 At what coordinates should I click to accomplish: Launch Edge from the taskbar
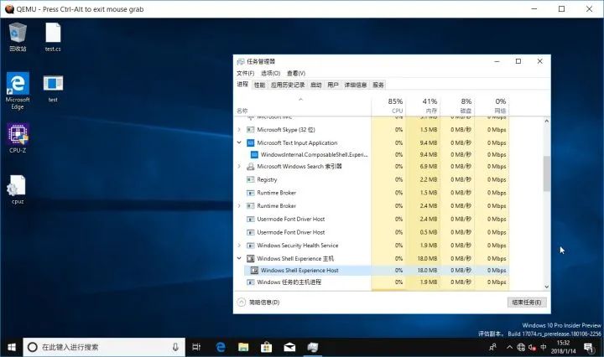[x=221, y=348]
